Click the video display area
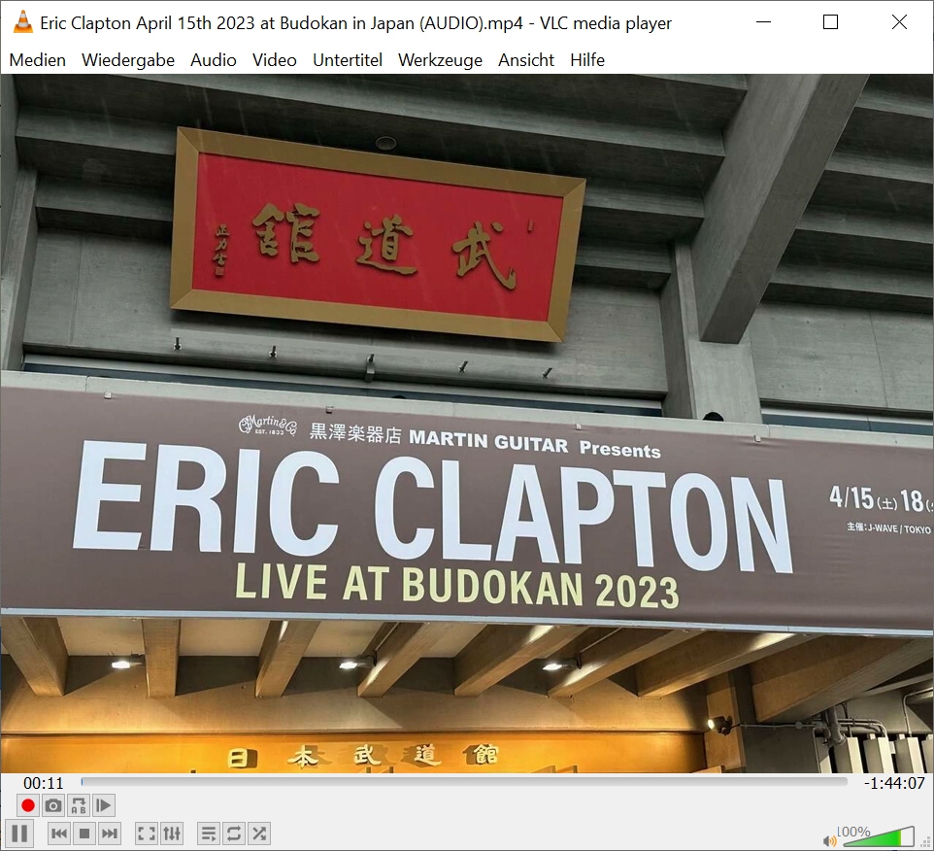 click(x=467, y=424)
